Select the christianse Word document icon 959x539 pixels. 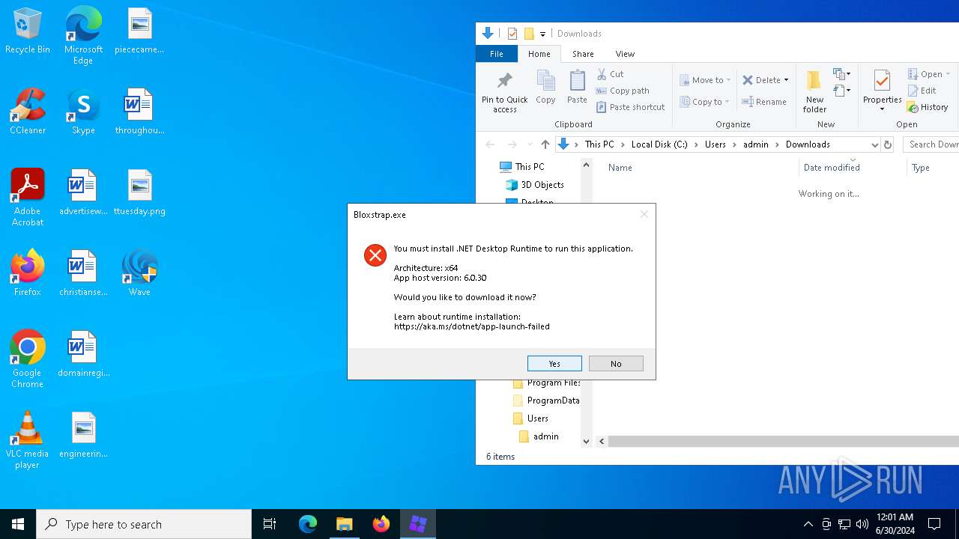[83, 274]
